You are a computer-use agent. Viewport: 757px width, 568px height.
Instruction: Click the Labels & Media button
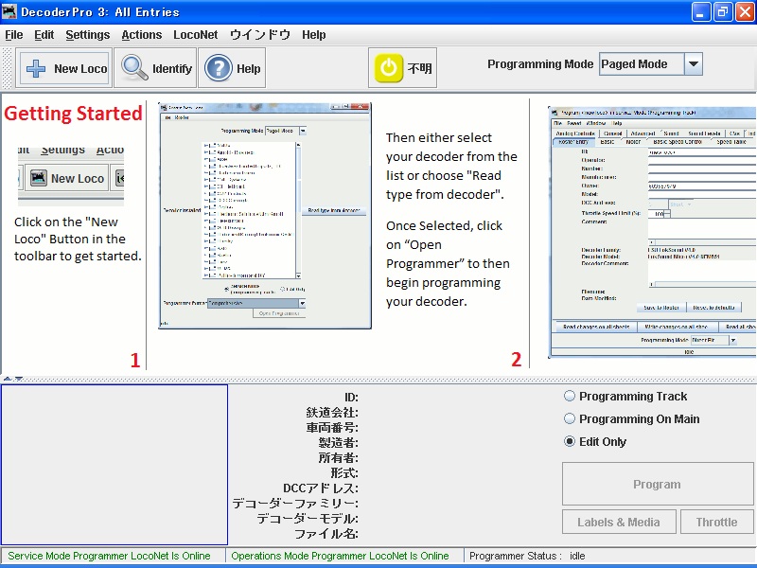coord(619,523)
